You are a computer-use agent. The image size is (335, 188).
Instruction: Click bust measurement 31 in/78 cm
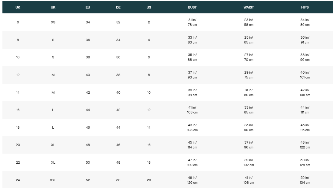coord(192,22)
